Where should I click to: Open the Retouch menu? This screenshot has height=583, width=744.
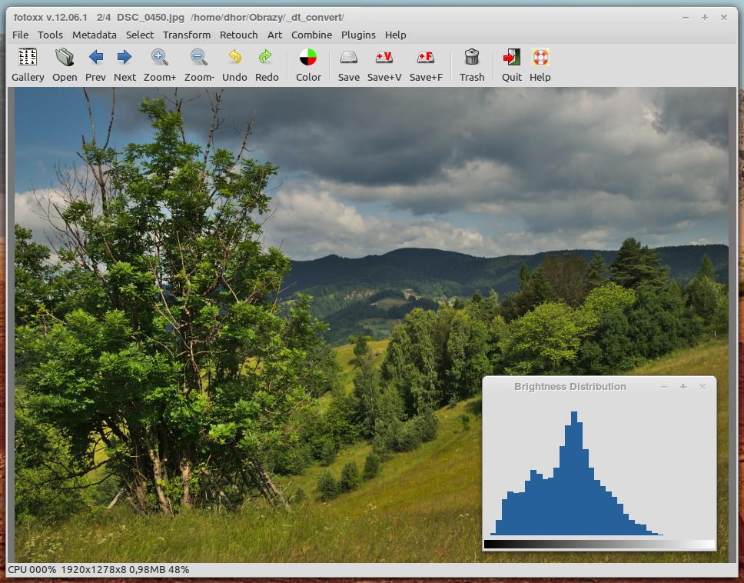(239, 35)
